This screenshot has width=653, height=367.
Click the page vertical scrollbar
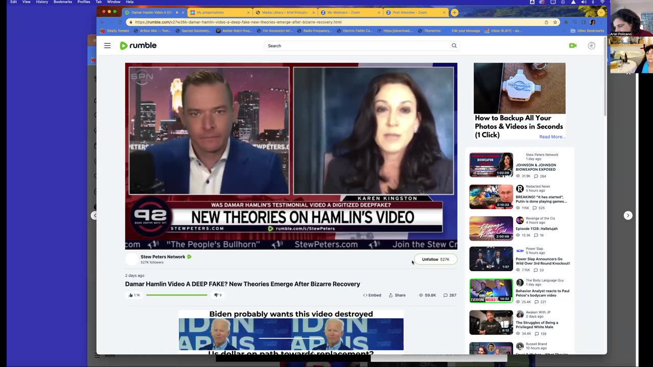pos(605,76)
